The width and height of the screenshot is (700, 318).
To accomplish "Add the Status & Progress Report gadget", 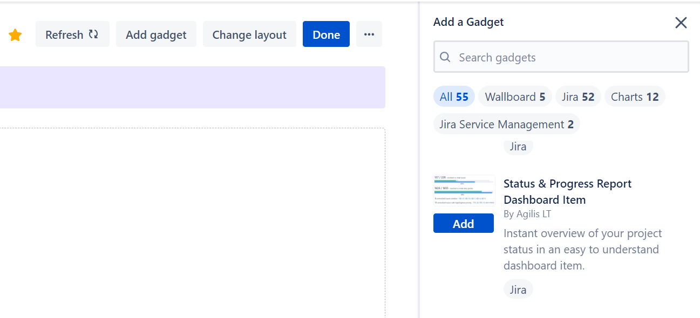I will coord(464,223).
